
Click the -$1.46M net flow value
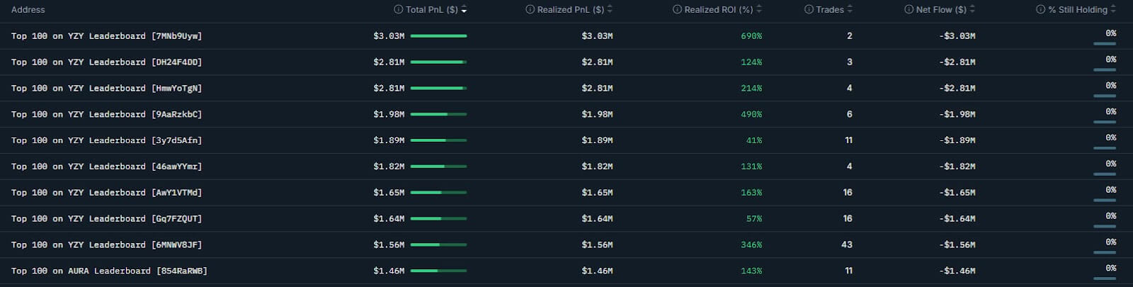tap(957, 271)
